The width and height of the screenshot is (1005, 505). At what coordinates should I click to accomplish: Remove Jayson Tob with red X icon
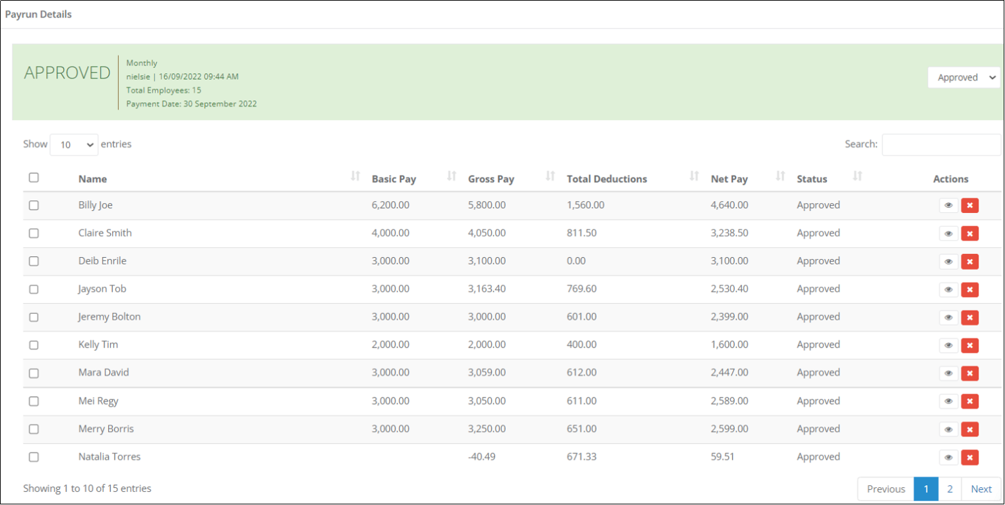(969, 289)
